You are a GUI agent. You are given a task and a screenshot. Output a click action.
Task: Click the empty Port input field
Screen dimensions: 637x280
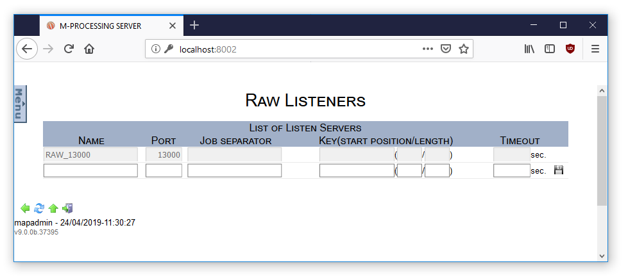pos(164,170)
